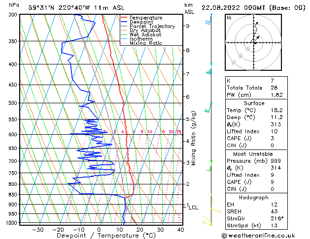This screenshot has height=239, width=310.
Task: Click the LCL marker label
Action: pos(194,208)
